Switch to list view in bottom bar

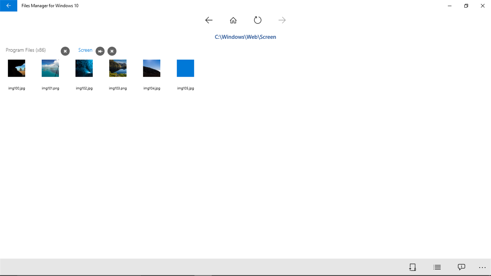click(437, 267)
